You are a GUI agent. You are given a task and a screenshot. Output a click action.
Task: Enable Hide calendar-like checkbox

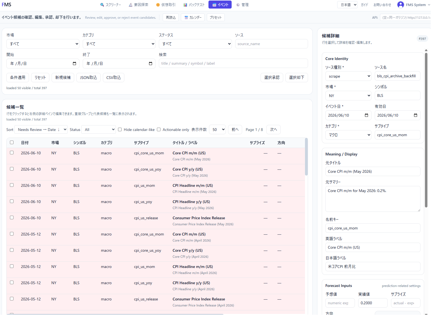(120, 130)
